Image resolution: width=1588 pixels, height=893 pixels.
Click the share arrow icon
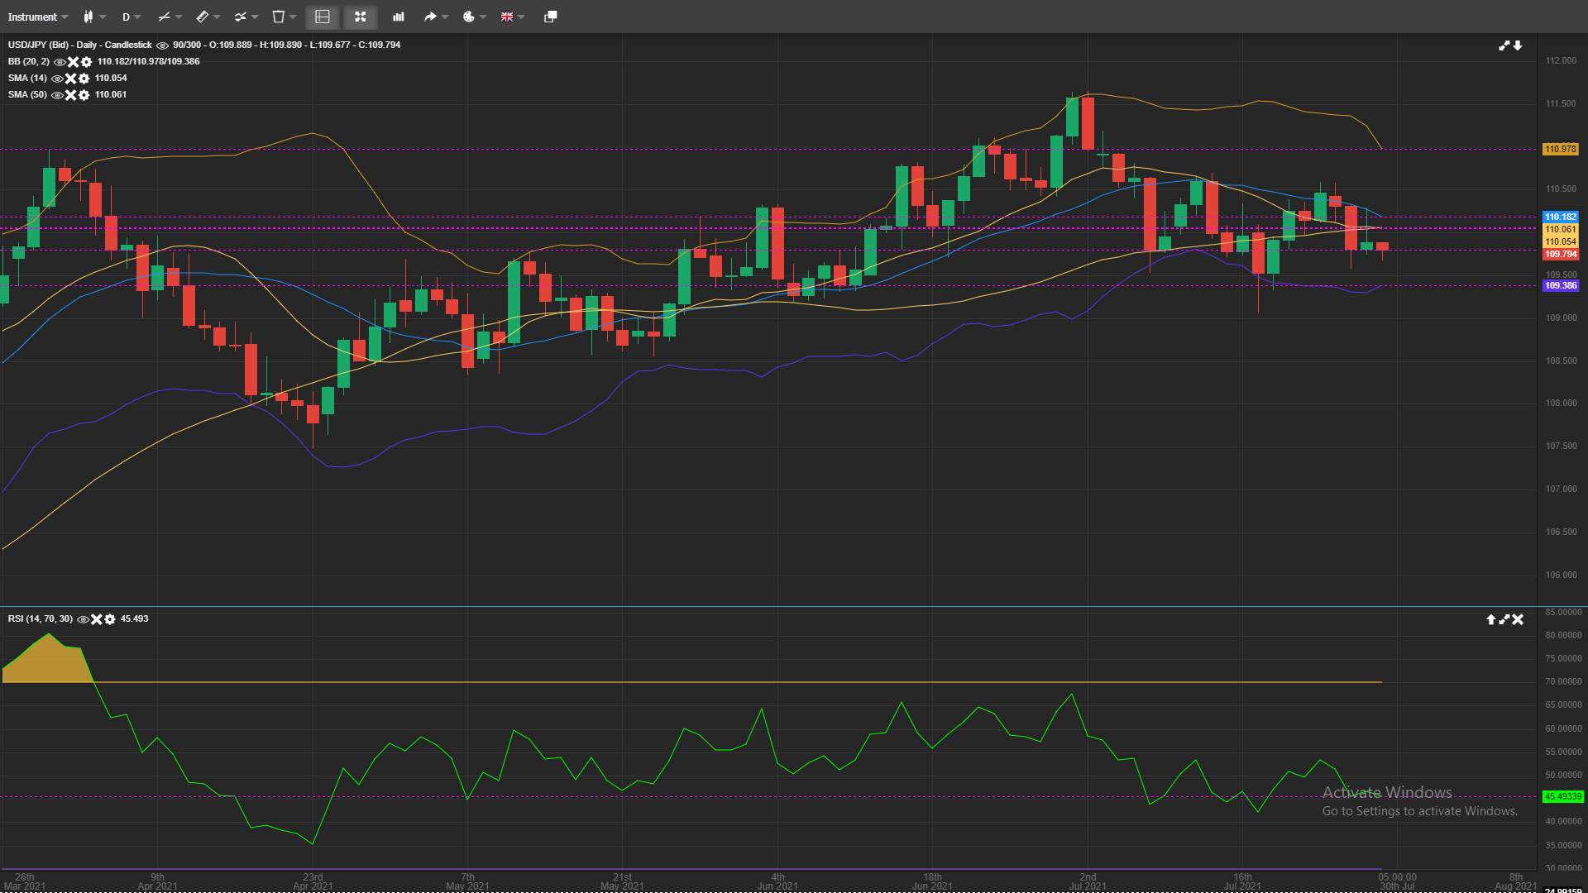[x=430, y=17]
